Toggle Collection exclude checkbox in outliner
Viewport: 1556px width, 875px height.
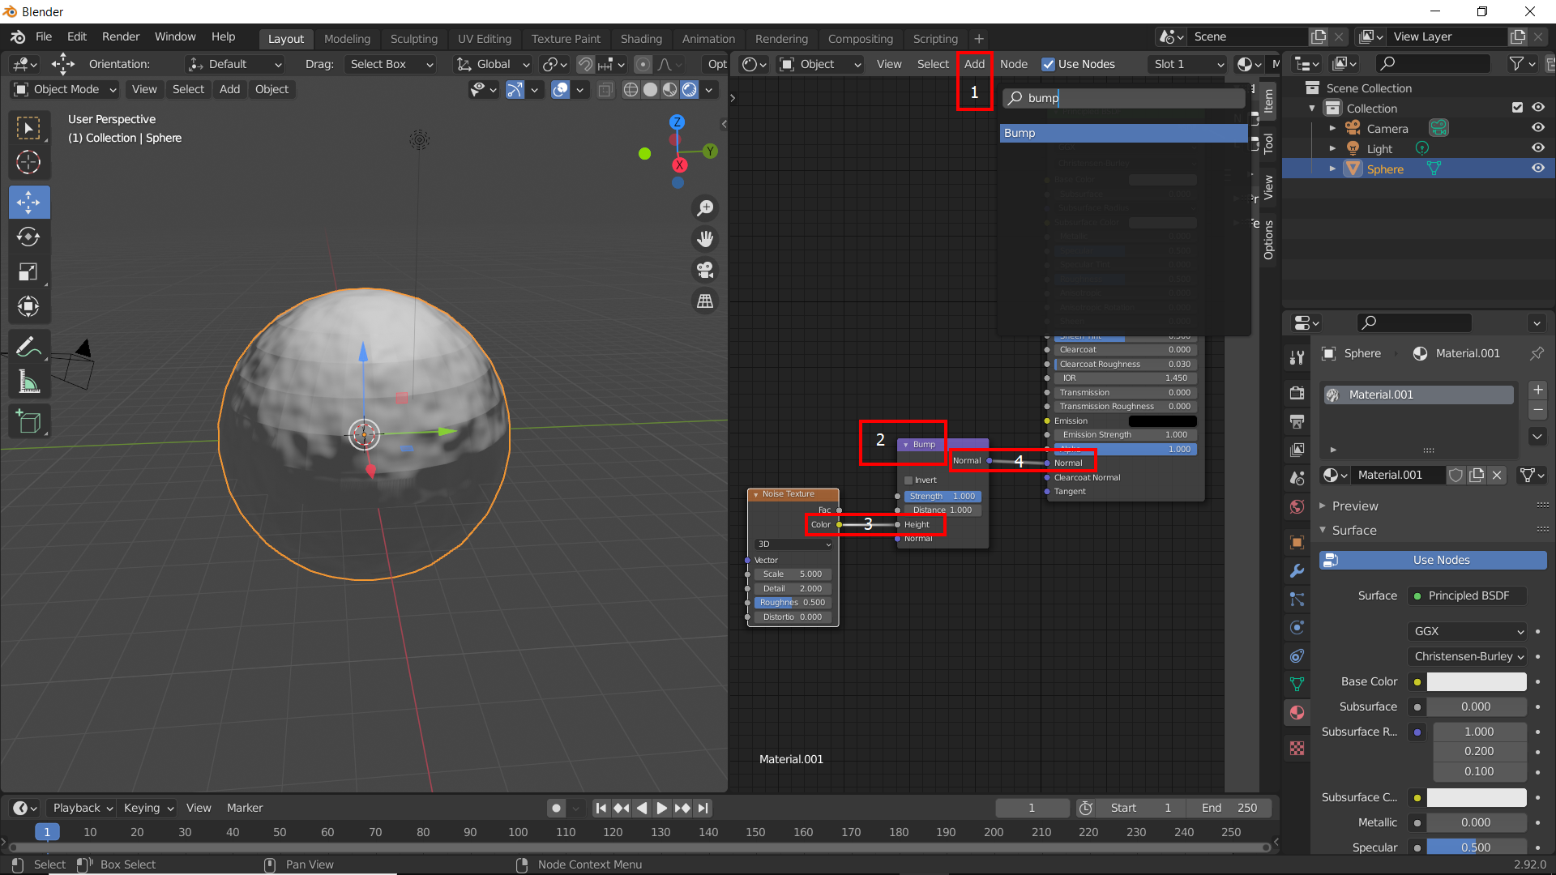click(x=1517, y=108)
